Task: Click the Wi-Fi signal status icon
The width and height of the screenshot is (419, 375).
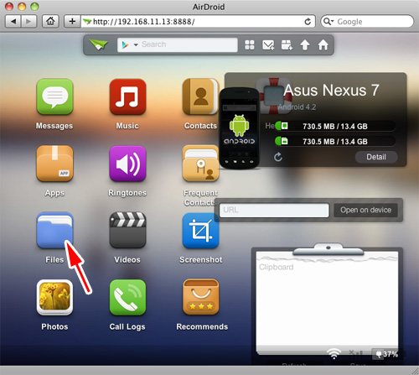Action: click(334, 354)
